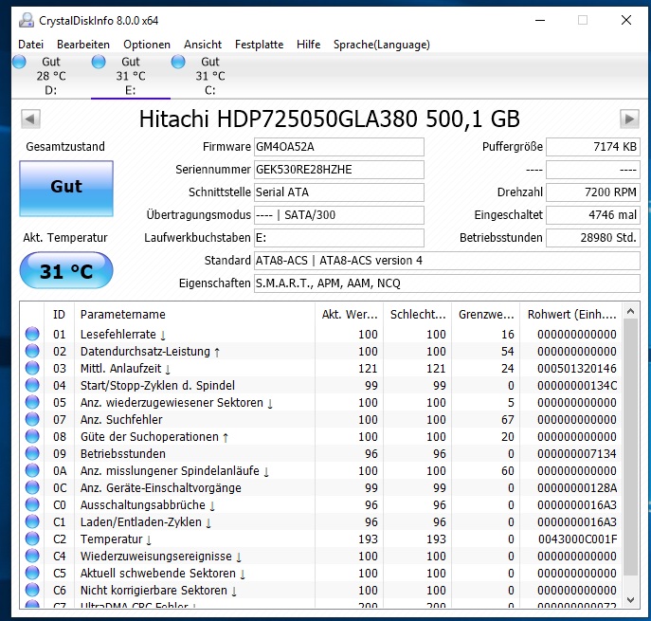Click the ID column header

tap(59, 315)
